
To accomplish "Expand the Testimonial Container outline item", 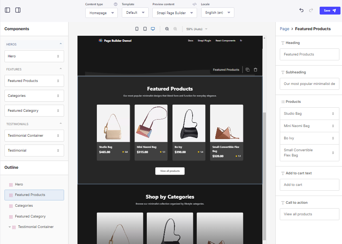I will click(9, 227).
